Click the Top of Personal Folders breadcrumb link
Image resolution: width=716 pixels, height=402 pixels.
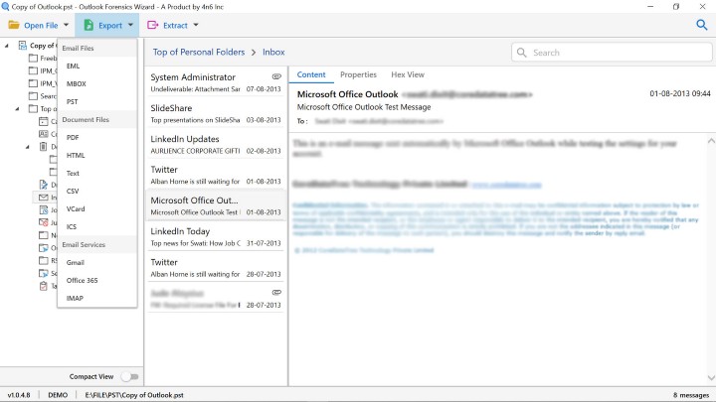199,52
